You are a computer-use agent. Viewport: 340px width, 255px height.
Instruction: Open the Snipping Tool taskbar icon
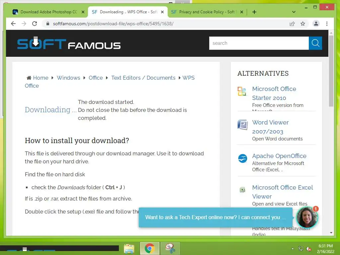[x=170, y=248]
